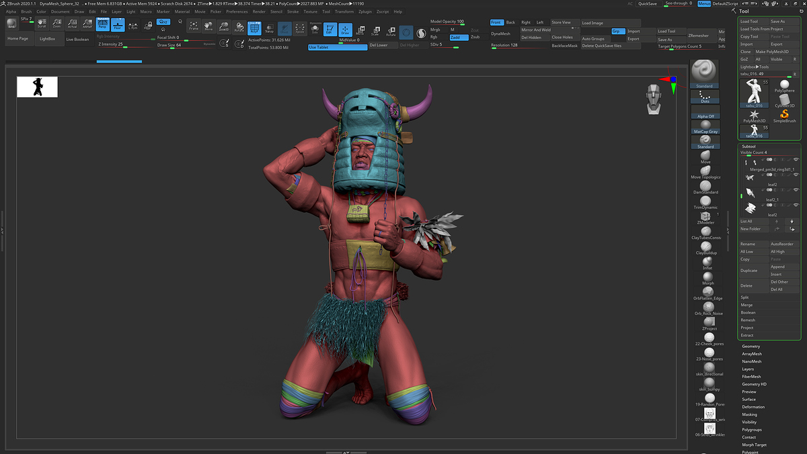Collapse the Subtool panel header
This screenshot has width=807, height=454.
coord(748,146)
